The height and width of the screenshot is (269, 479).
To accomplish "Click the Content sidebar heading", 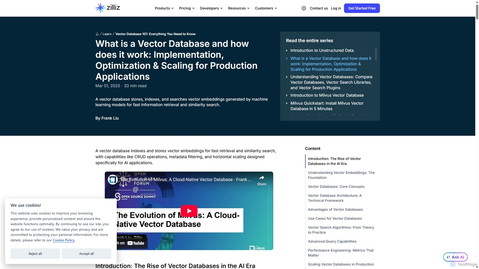I will pyautogui.click(x=313, y=149).
